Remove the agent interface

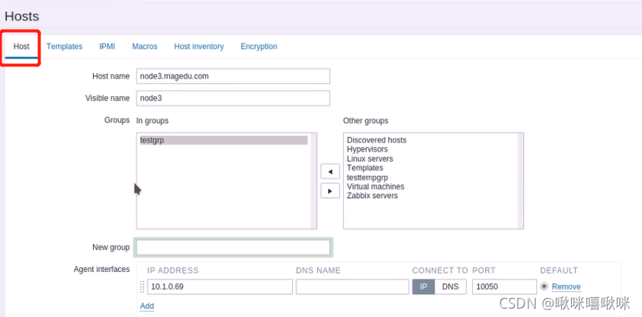click(567, 287)
